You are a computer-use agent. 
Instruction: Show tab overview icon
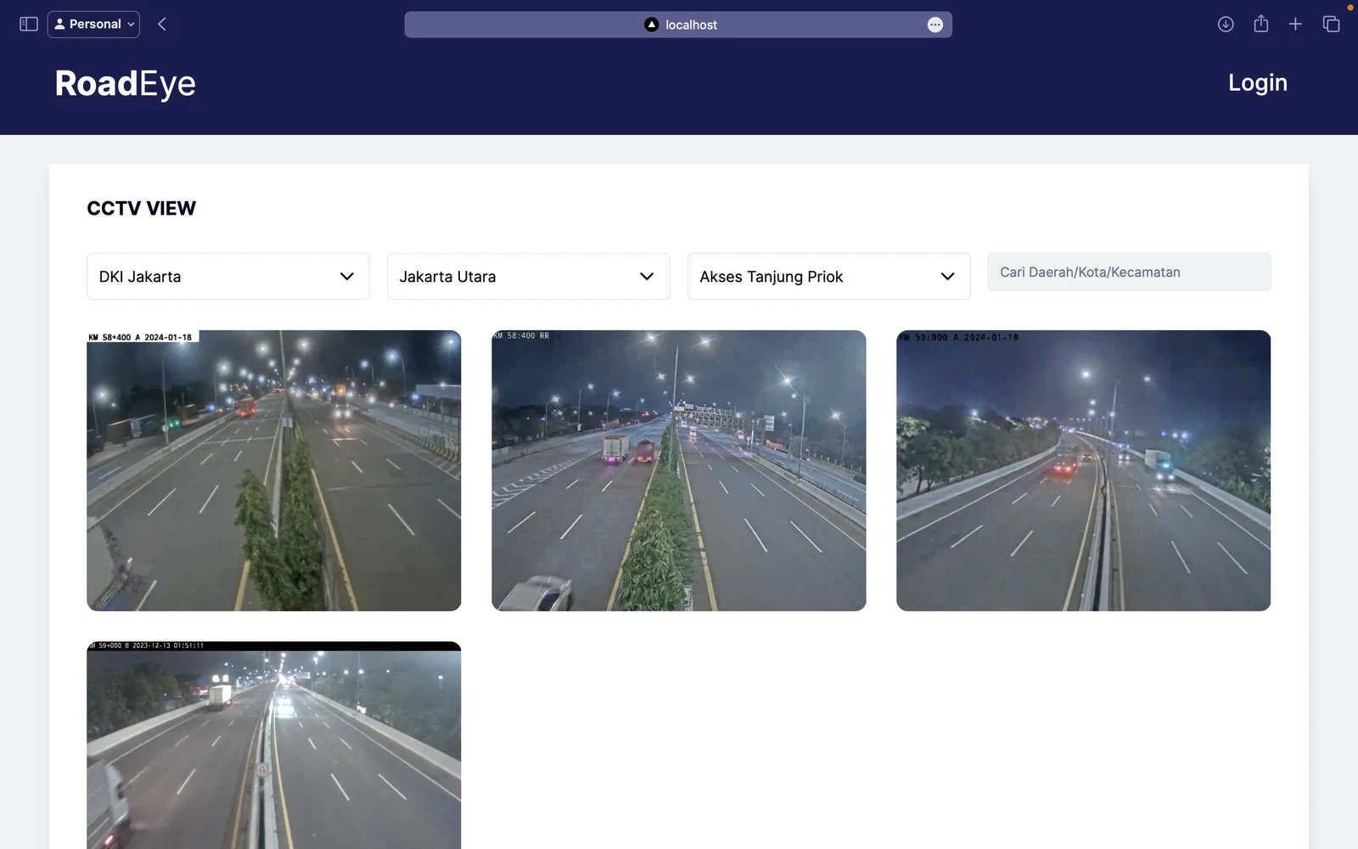1331,25
